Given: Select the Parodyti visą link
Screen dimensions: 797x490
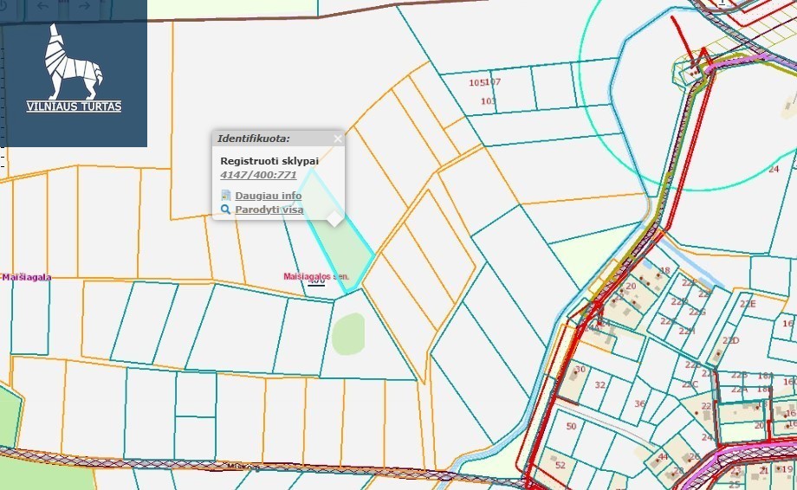Looking at the screenshot, I should pos(269,210).
